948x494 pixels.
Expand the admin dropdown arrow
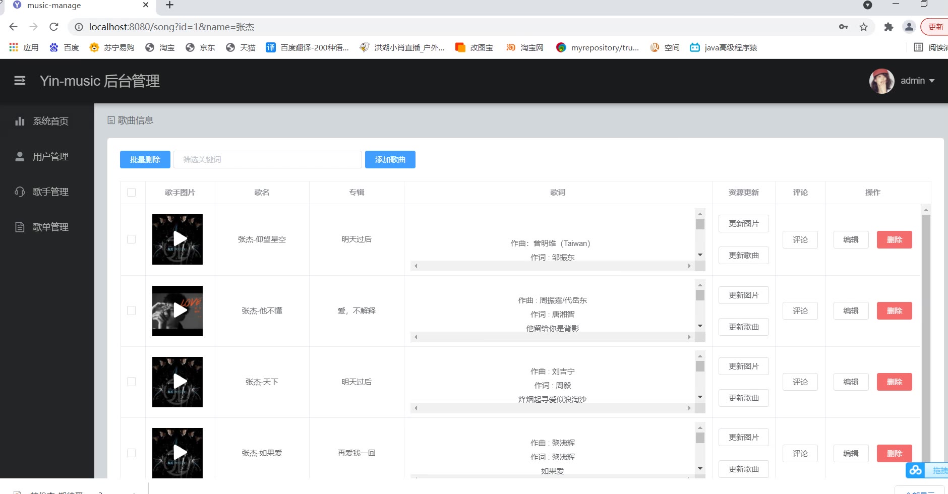pyautogui.click(x=932, y=81)
